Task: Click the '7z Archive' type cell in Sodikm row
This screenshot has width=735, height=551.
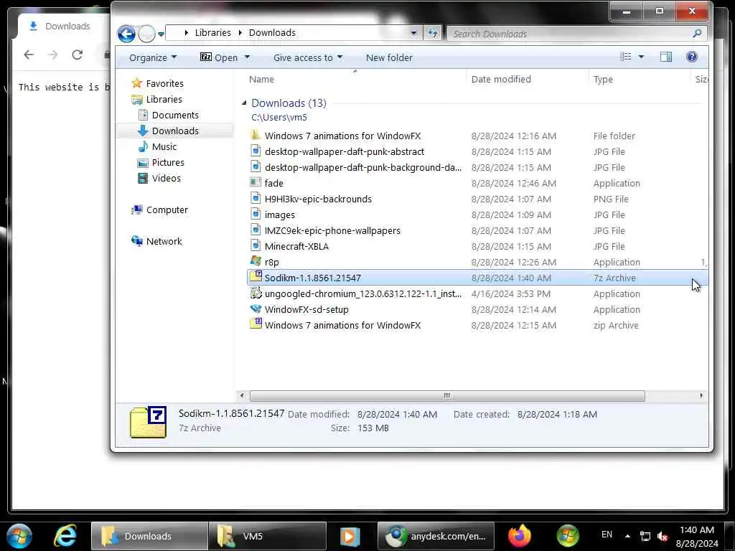Action: pos(614,278)
